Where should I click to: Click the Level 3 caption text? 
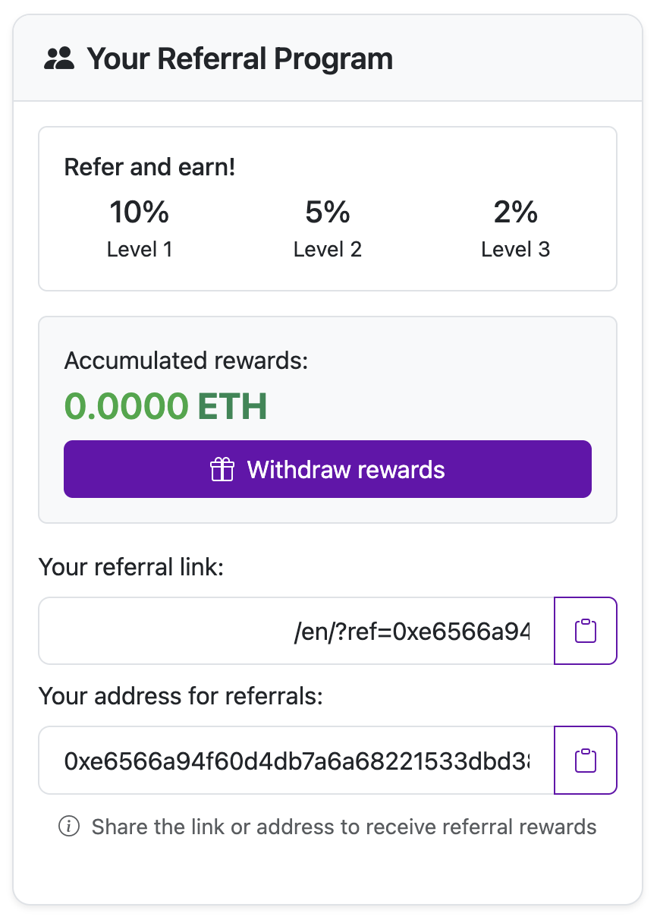516,249
